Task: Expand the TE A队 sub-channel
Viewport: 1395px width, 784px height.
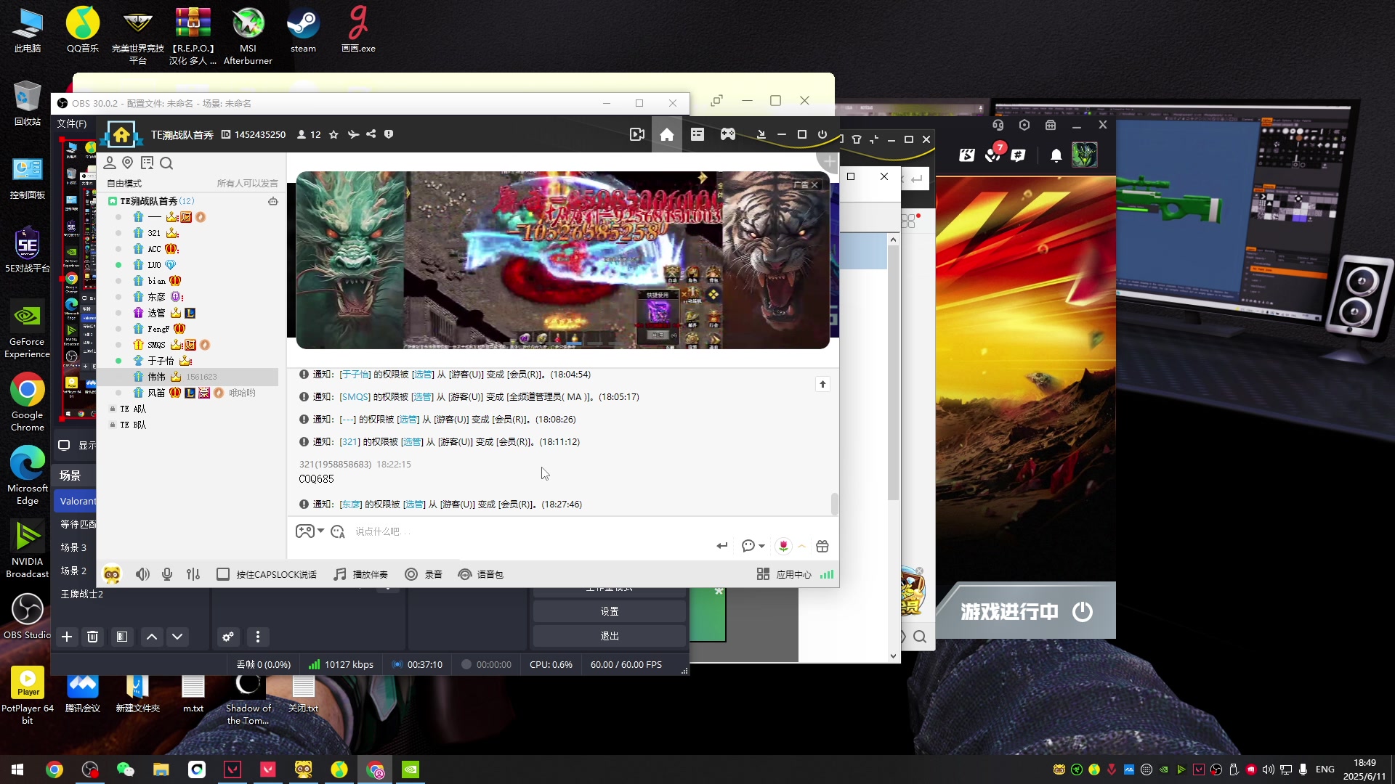Action: tap(113, 409)
